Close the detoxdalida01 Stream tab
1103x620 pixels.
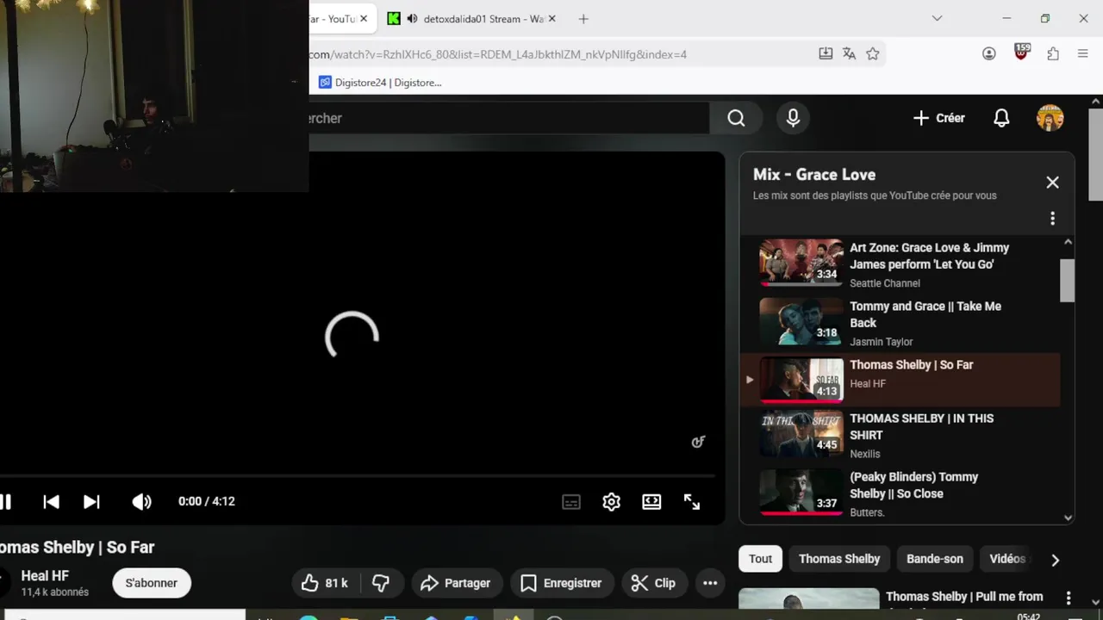click(551, 19)
